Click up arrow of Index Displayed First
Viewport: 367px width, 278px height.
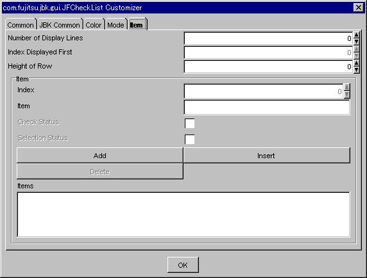(356, 49)
